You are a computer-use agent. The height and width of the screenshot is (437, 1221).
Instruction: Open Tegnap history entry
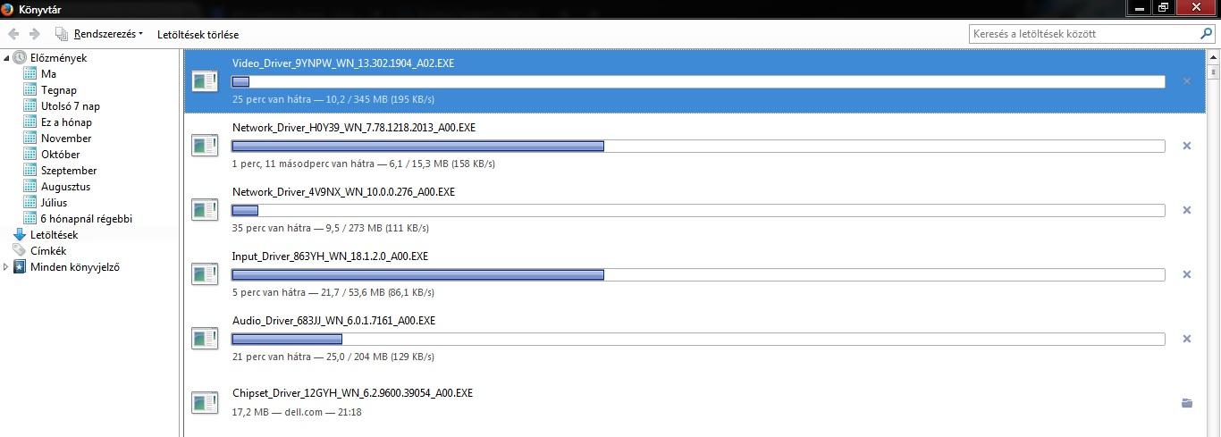[x=59, y=90]
